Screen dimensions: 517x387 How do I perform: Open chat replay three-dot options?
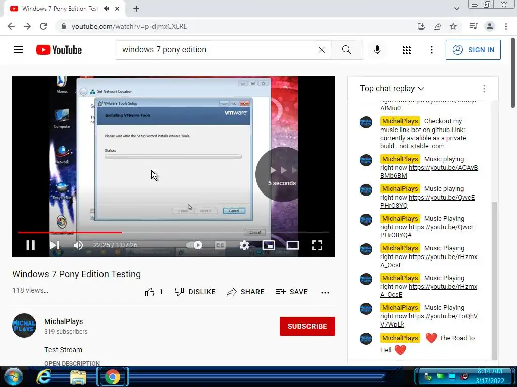point(484,89)
